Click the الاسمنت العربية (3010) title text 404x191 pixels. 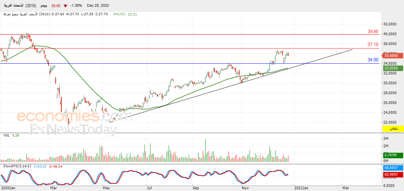tap(20, 5)
